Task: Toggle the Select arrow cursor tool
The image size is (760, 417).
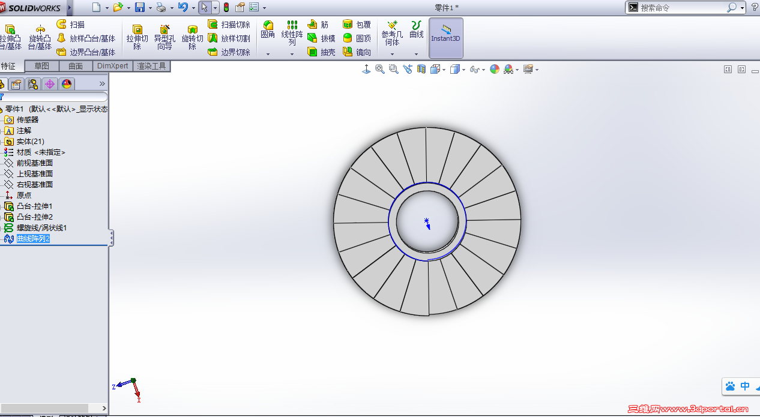Action: (x=204, y=7)
